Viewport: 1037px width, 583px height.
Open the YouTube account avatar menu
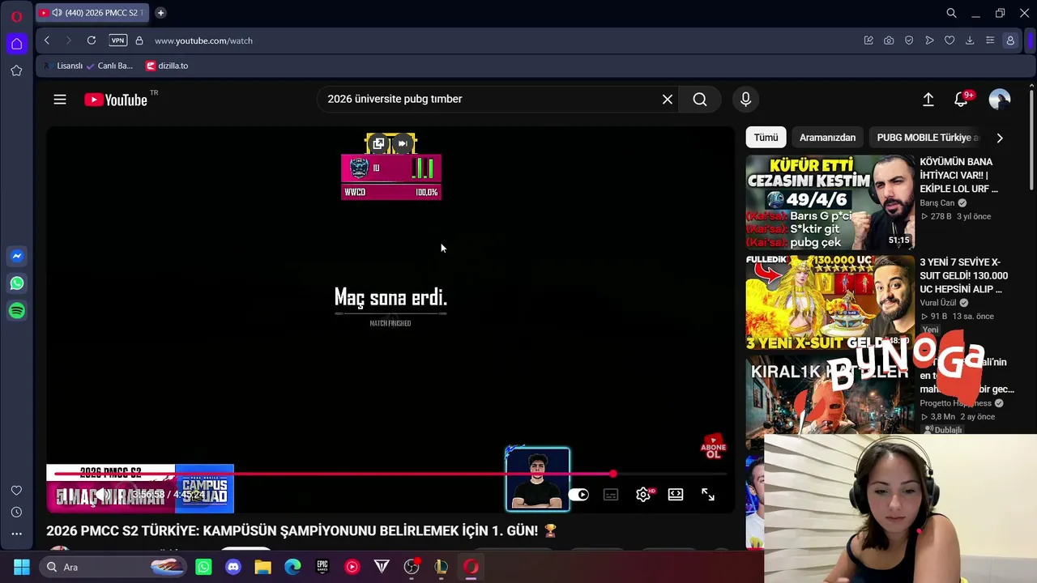coord(1000,99)
